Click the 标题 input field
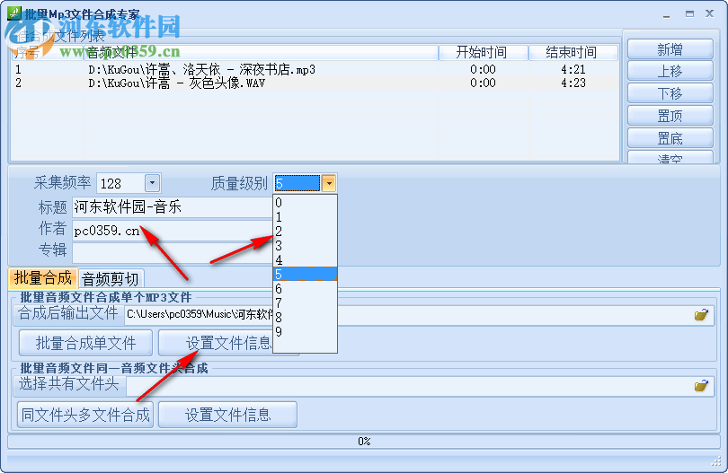Viewport: 728px width, 473px height. [173, 207]
